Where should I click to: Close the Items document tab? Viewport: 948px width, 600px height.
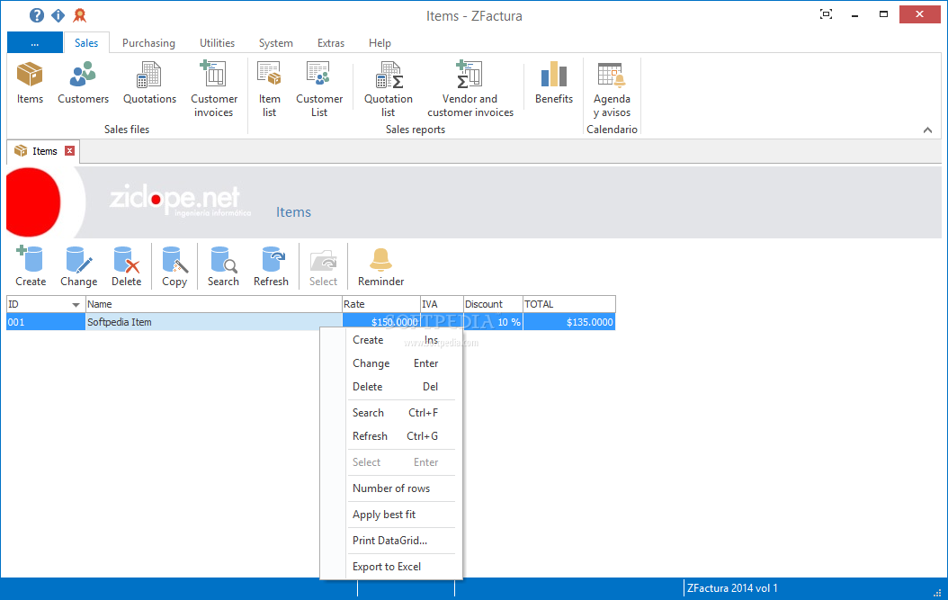[69, 150]
